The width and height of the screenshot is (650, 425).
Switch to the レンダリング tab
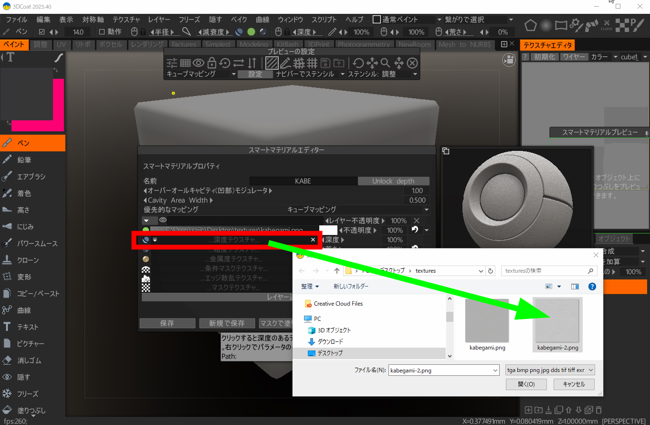click(147, 44)
